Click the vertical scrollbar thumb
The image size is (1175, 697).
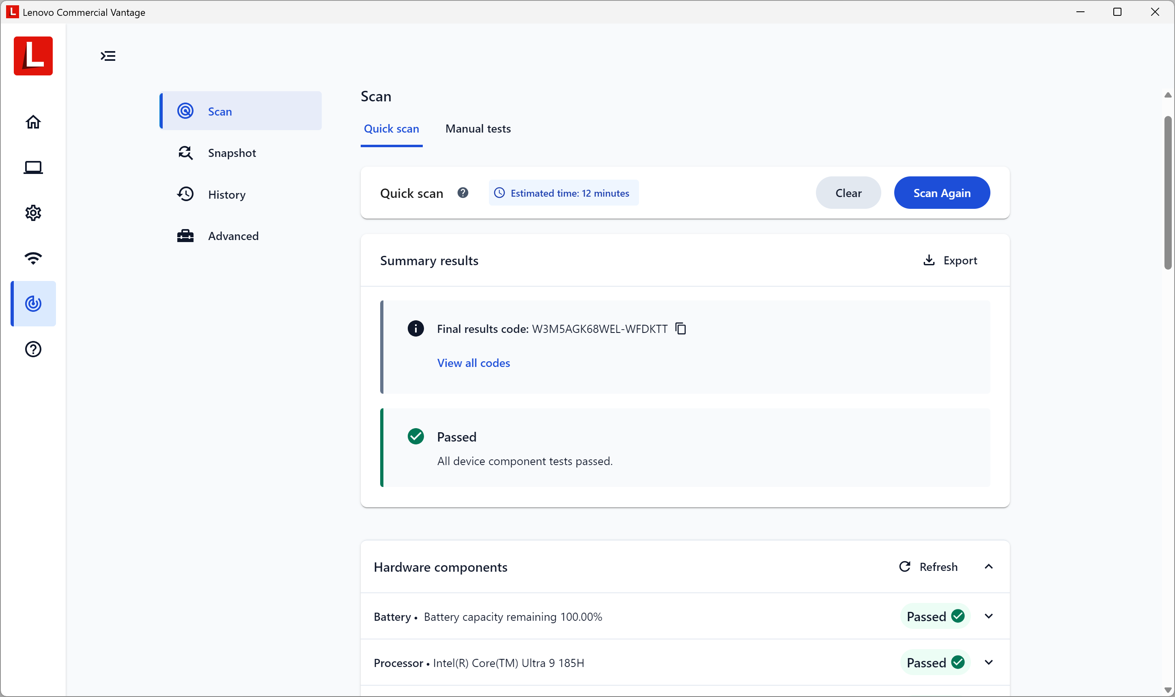coord(1167,193)
